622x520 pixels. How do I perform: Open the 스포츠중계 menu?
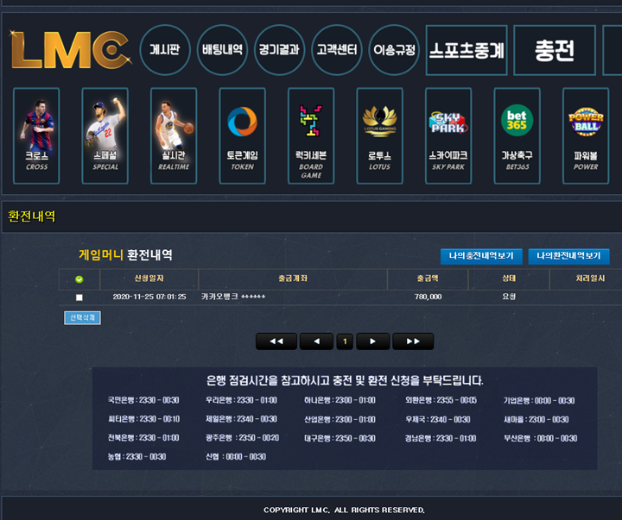coord(466,50)
